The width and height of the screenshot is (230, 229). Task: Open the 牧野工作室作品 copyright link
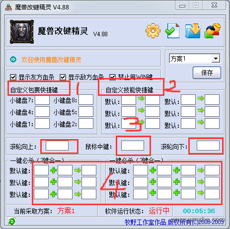(174, 222)
